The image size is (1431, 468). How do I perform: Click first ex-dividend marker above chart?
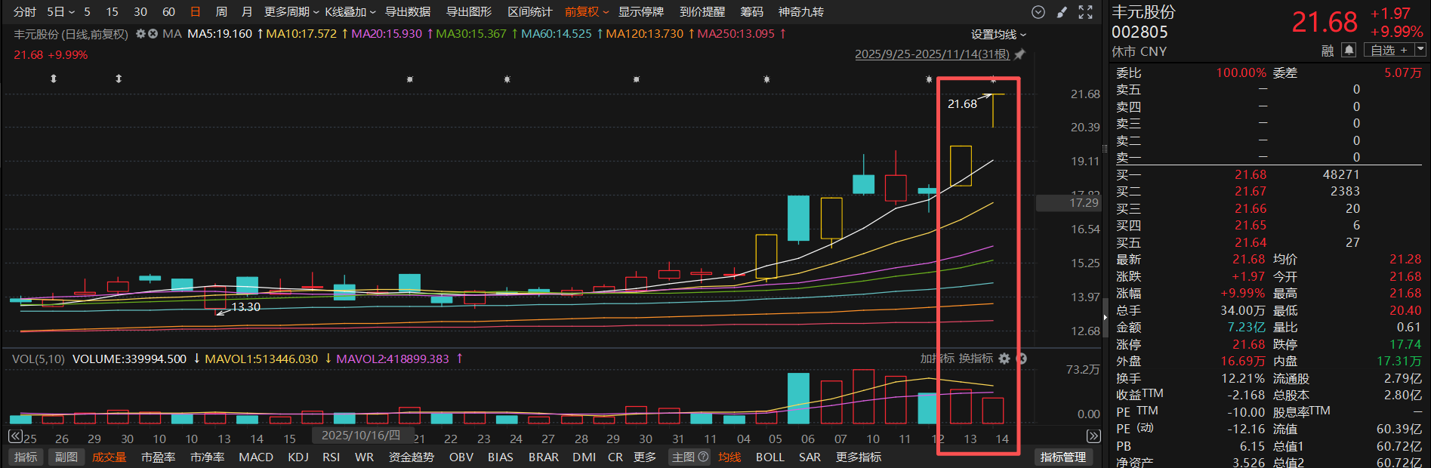(54, 79)
